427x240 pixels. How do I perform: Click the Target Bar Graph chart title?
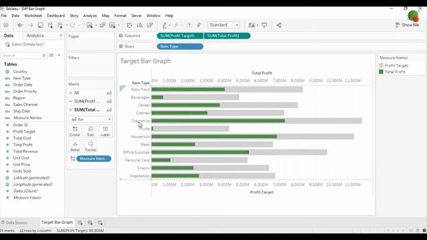tap(145, 61)
